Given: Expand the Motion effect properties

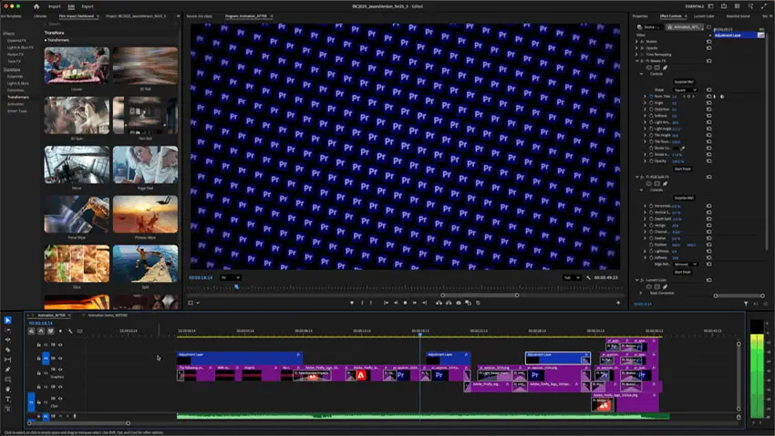Looking at the screenshot, I should click(636, 42).
